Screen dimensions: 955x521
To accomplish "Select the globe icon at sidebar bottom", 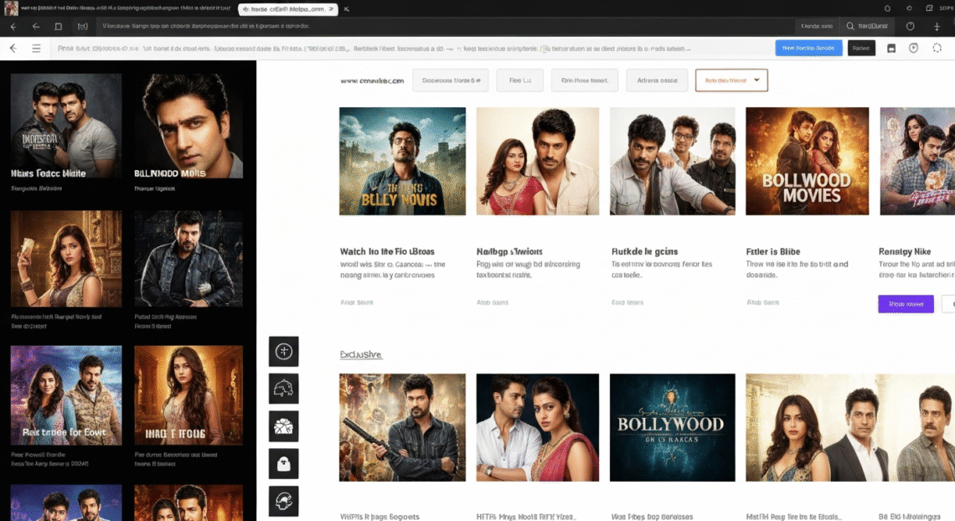I will pyautogui.click(x=283, y=501).
